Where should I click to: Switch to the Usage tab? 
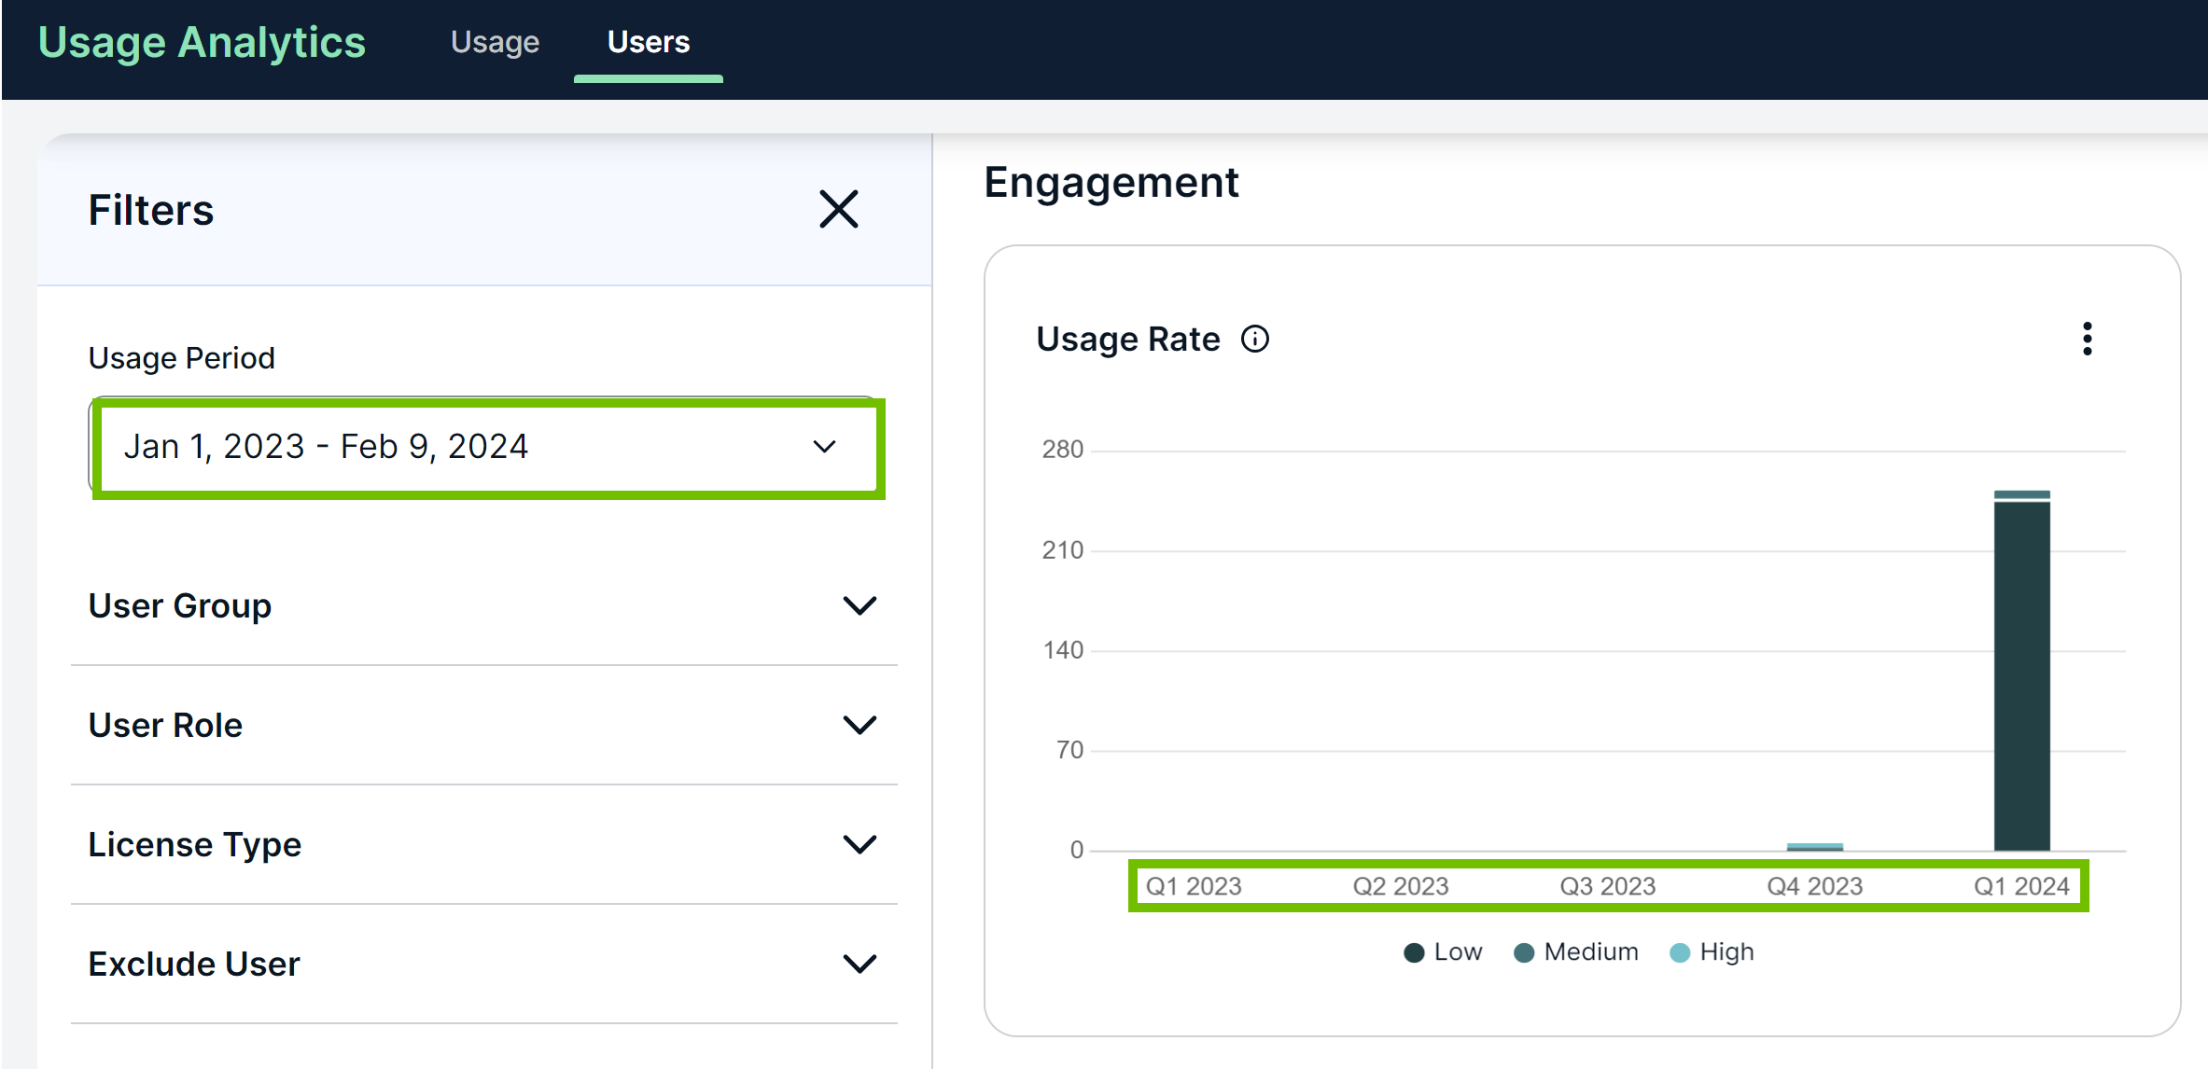tap(495, 42)
